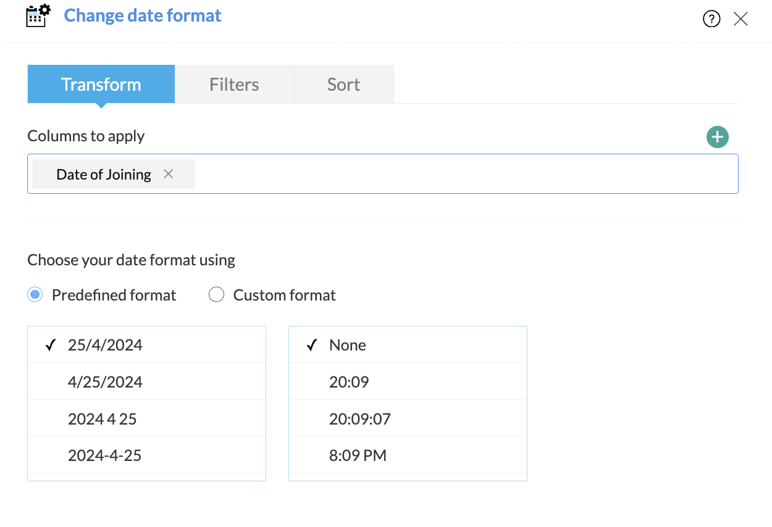
Task: Select the 2024-4-25 date format
Action: [x=105, y=455]
